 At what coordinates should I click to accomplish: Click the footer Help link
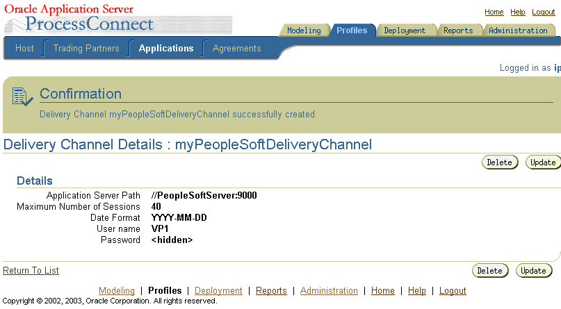(x=417, y=290)
